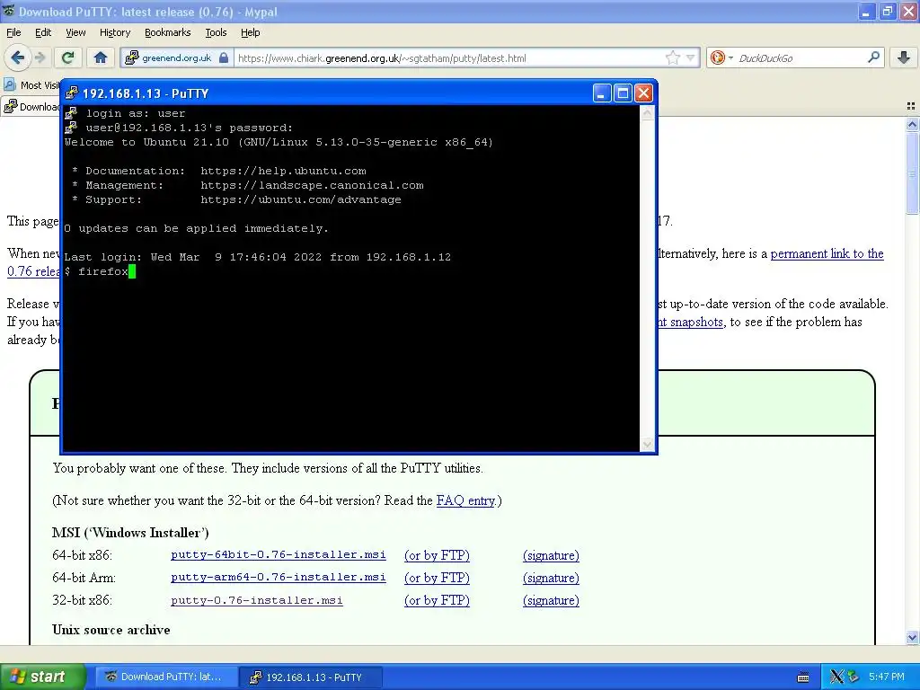The image size is (920, 690).
Task: Close the PuTTY terminal window
Action: 643,93
